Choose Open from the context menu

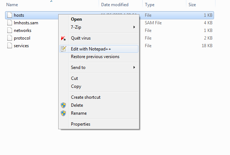pos(76,19)
